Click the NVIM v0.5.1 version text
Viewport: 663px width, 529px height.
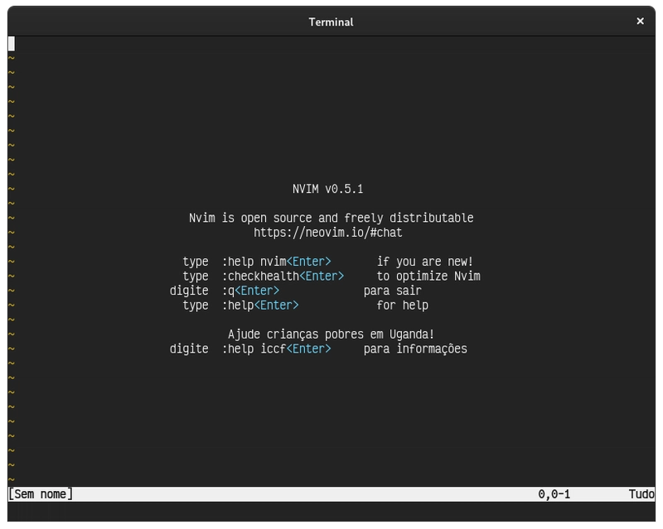327,189
